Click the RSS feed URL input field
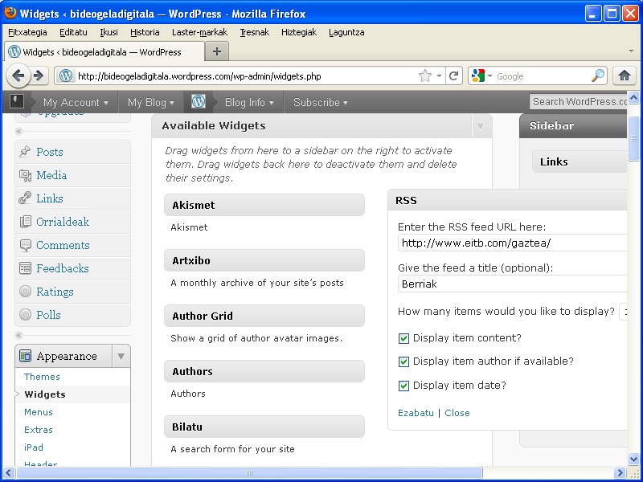643x482 pixels. [x=512, y=243]
